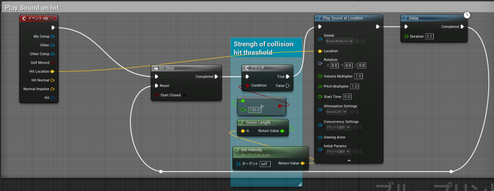The width and height of the screenshot is (494, 191).
Task: Click the Event Hit node's red delegate square
Action: click(x=55, y=19)
